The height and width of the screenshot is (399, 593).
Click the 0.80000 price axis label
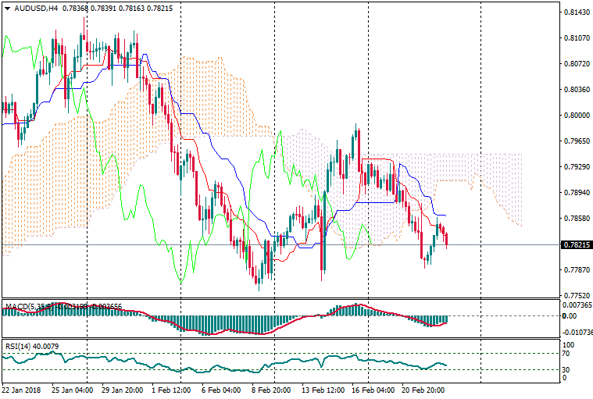(x=576, y=116)
